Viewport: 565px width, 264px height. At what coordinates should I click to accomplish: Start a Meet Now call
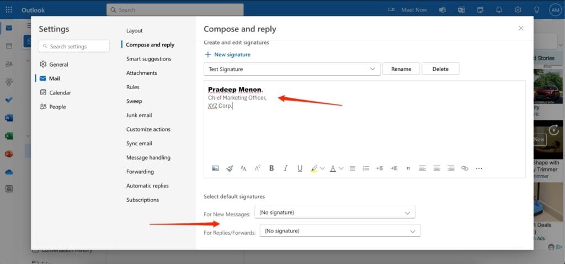click(x=407, y=10)
